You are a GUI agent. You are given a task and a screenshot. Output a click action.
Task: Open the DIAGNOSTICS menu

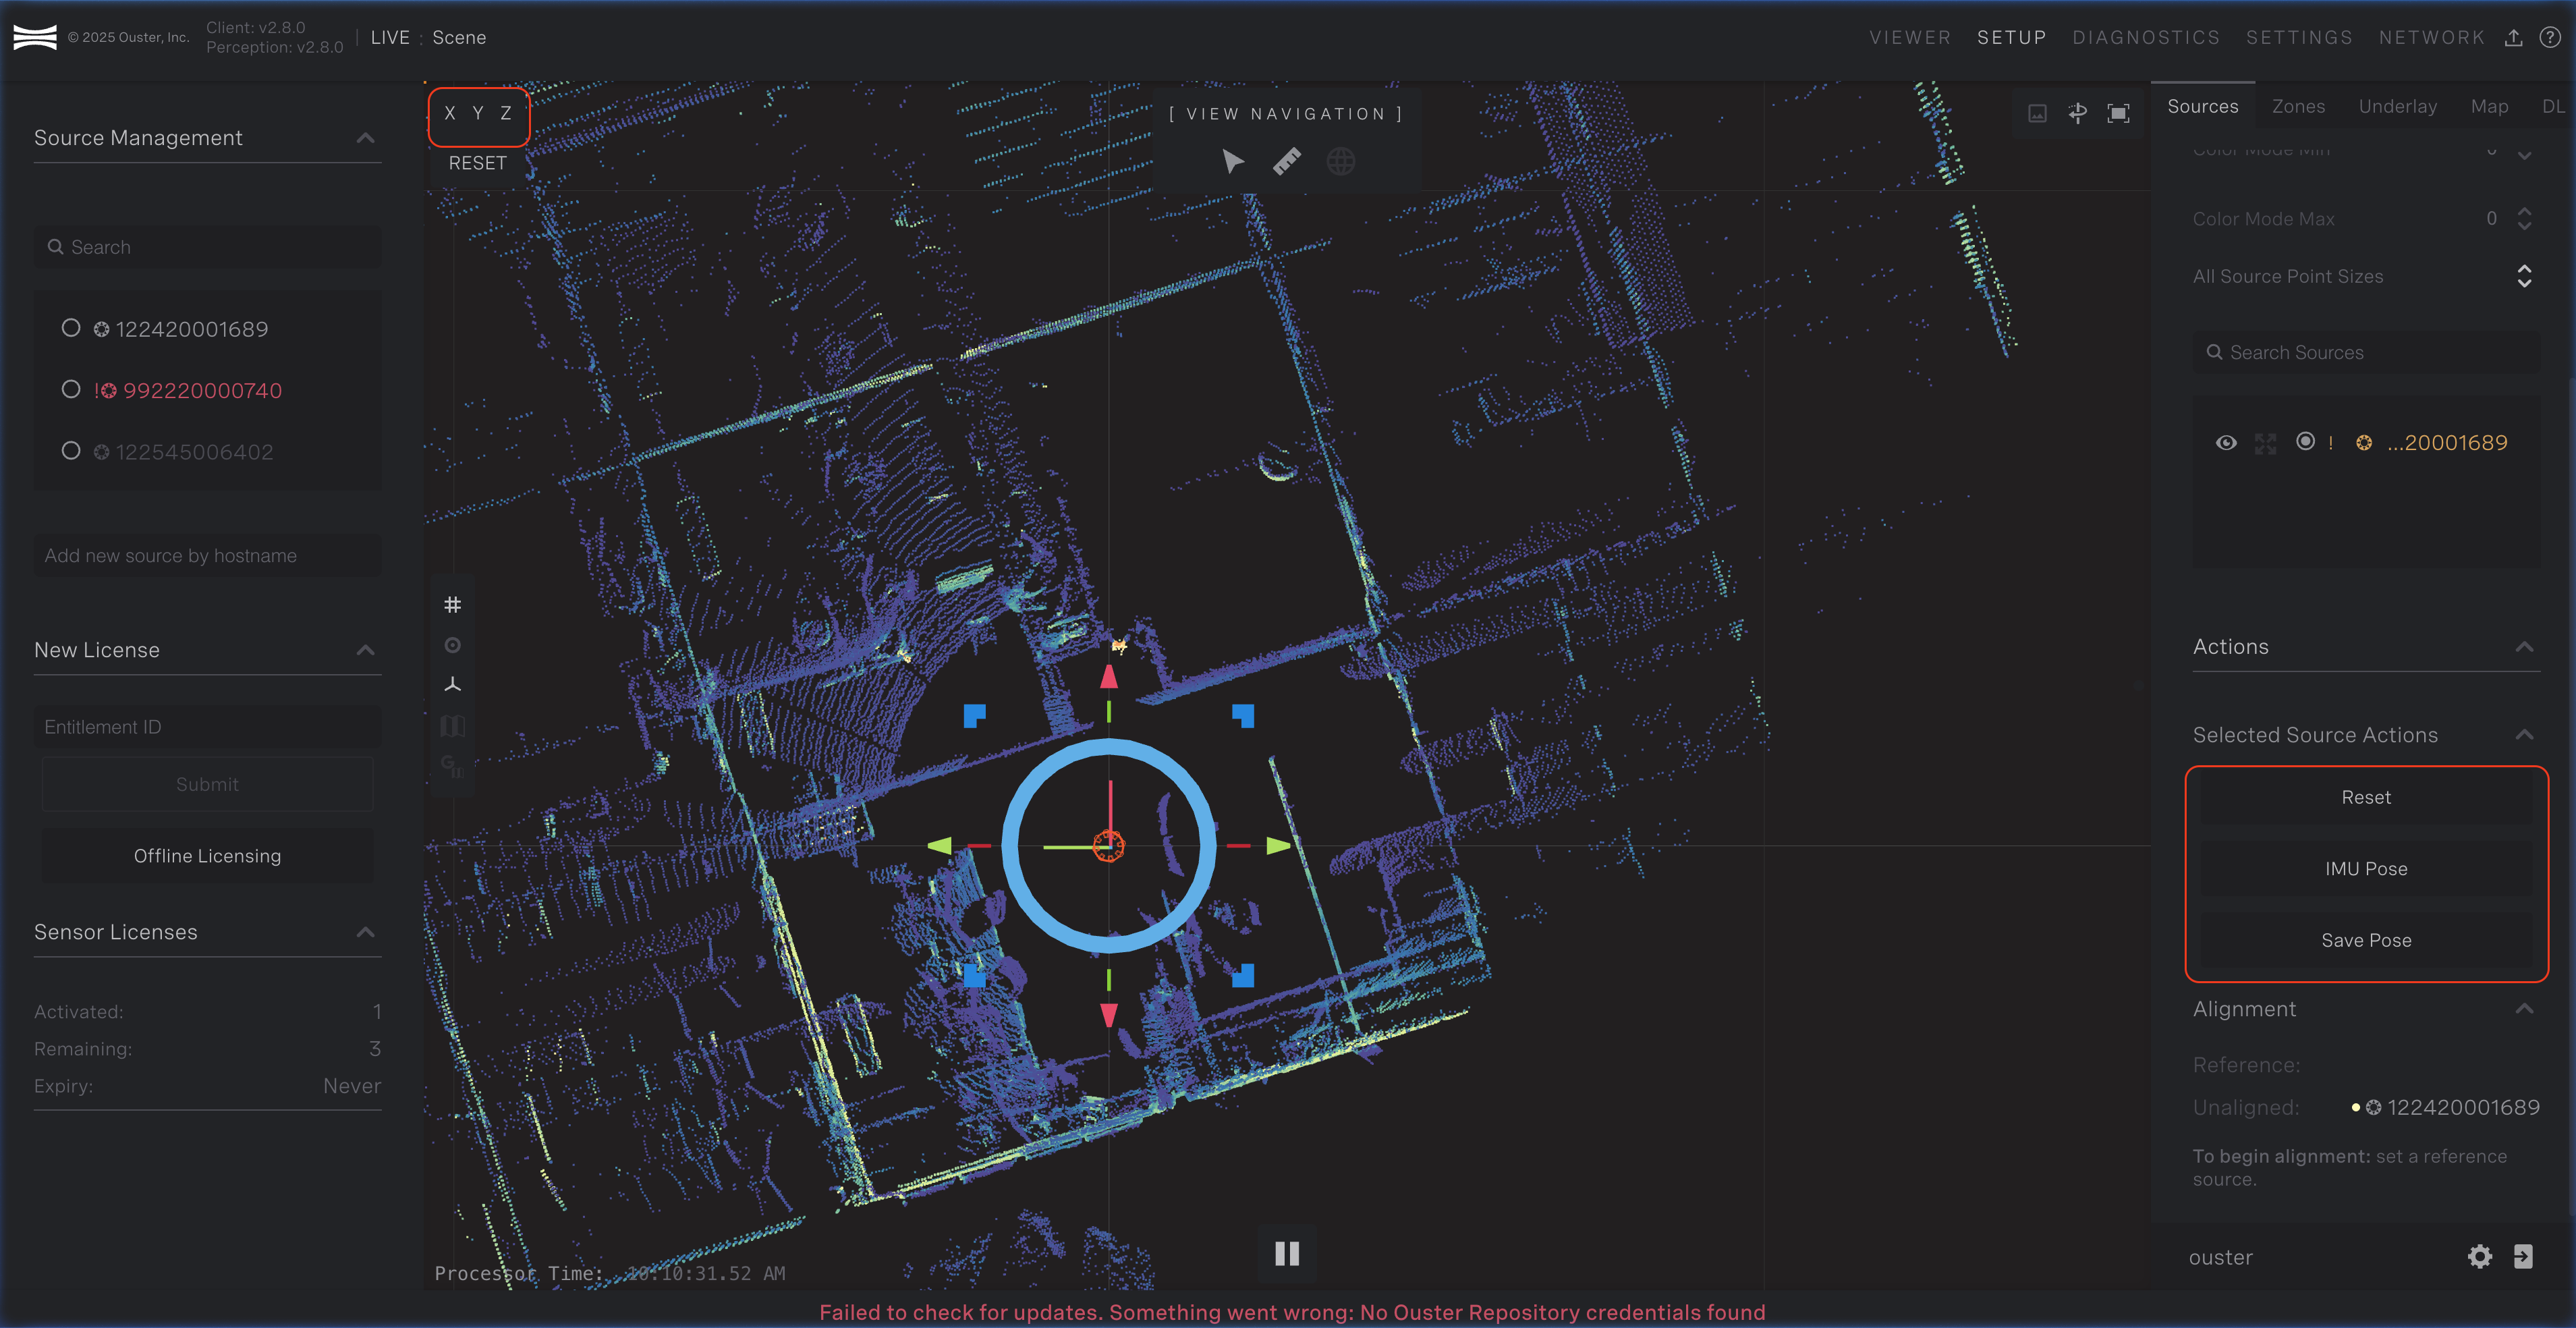click(x=2145, y=38)
